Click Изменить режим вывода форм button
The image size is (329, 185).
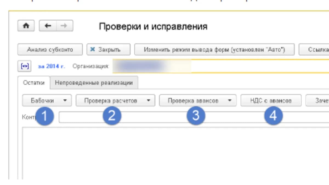[214, 50]
